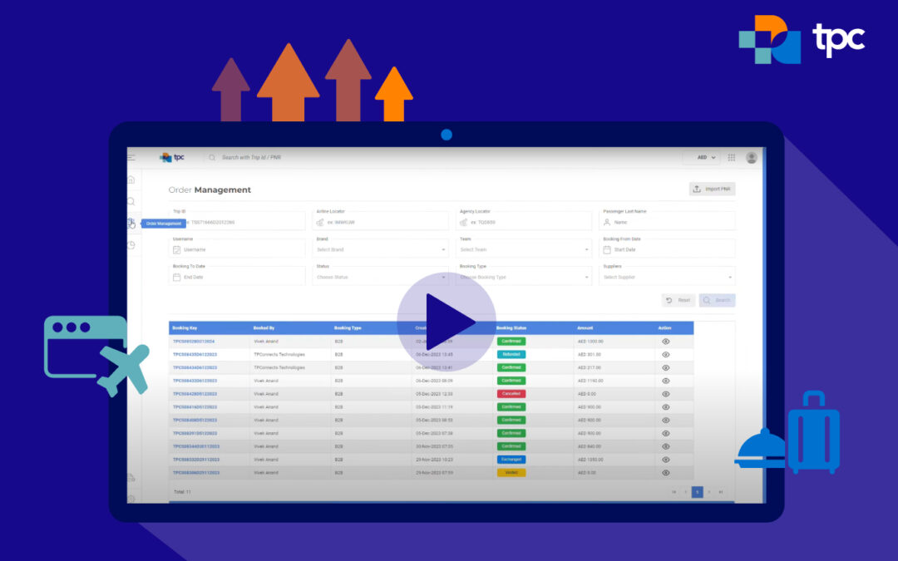The width and height of the screenshot is (898, 561).
Task: Click the Booking Status column header
Action: [511, 328]
